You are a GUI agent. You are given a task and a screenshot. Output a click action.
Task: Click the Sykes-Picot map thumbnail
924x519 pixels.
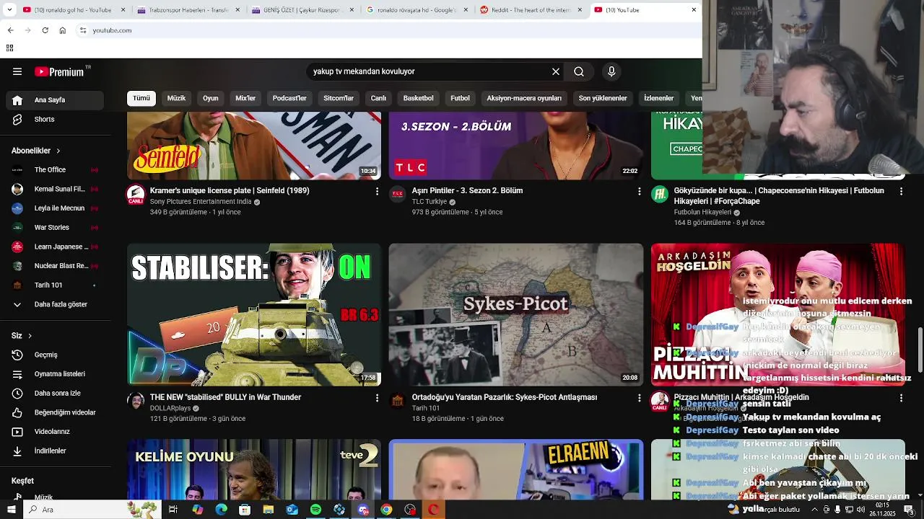516,314
